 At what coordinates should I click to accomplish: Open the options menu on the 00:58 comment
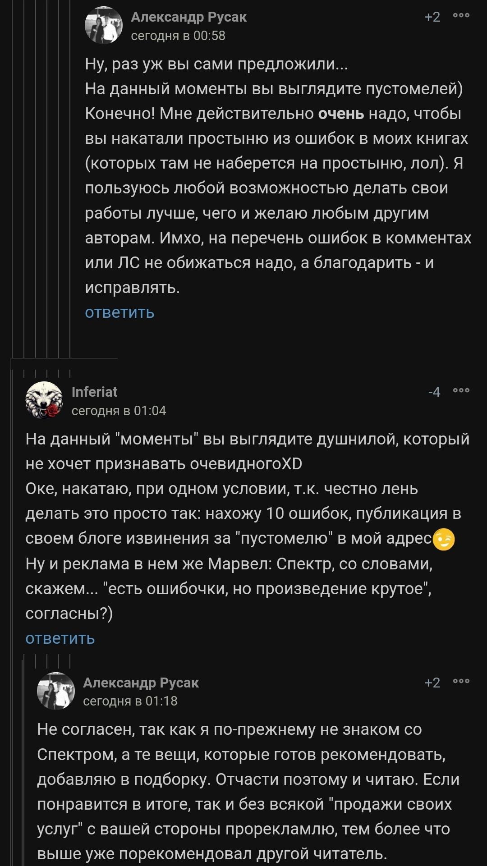pyautogui.click(x=461, y=16)
